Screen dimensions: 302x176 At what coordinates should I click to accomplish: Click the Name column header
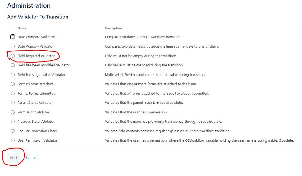click(22, 28)
